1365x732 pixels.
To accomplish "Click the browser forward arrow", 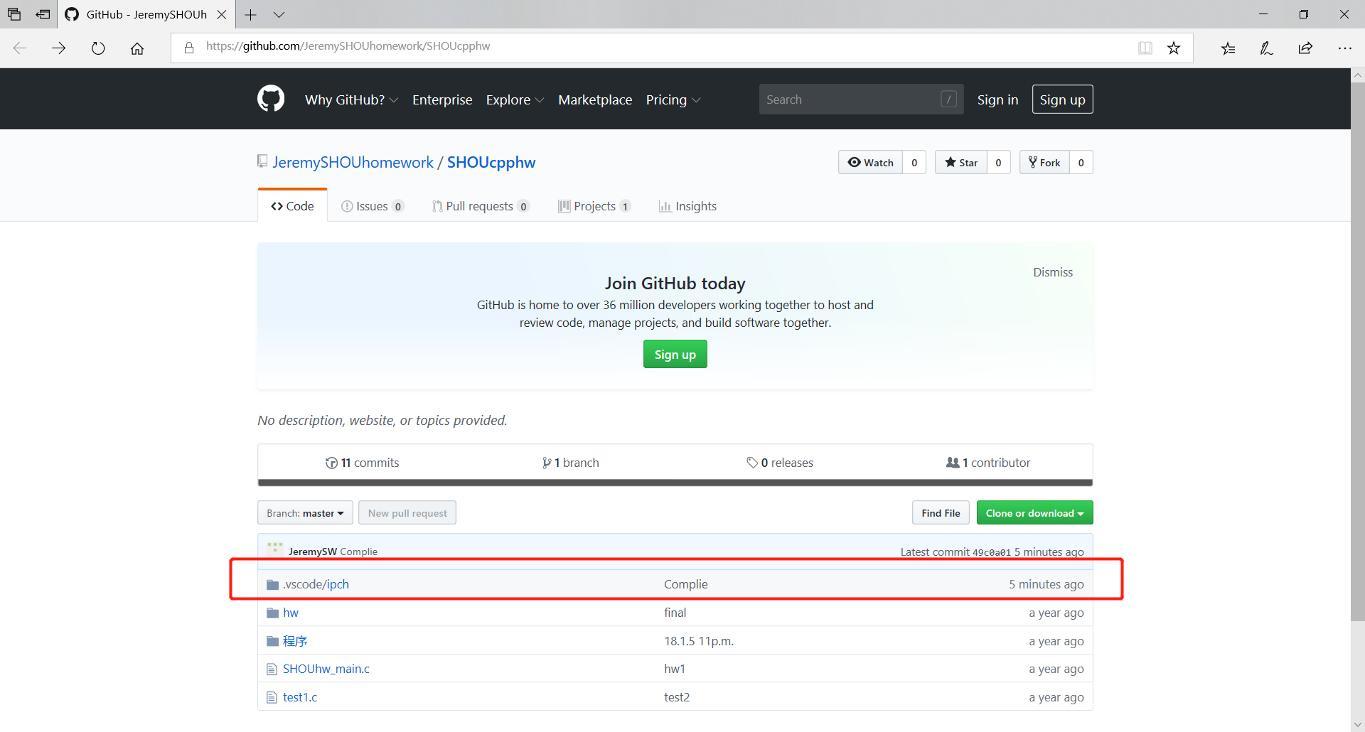I will [59, 48].
